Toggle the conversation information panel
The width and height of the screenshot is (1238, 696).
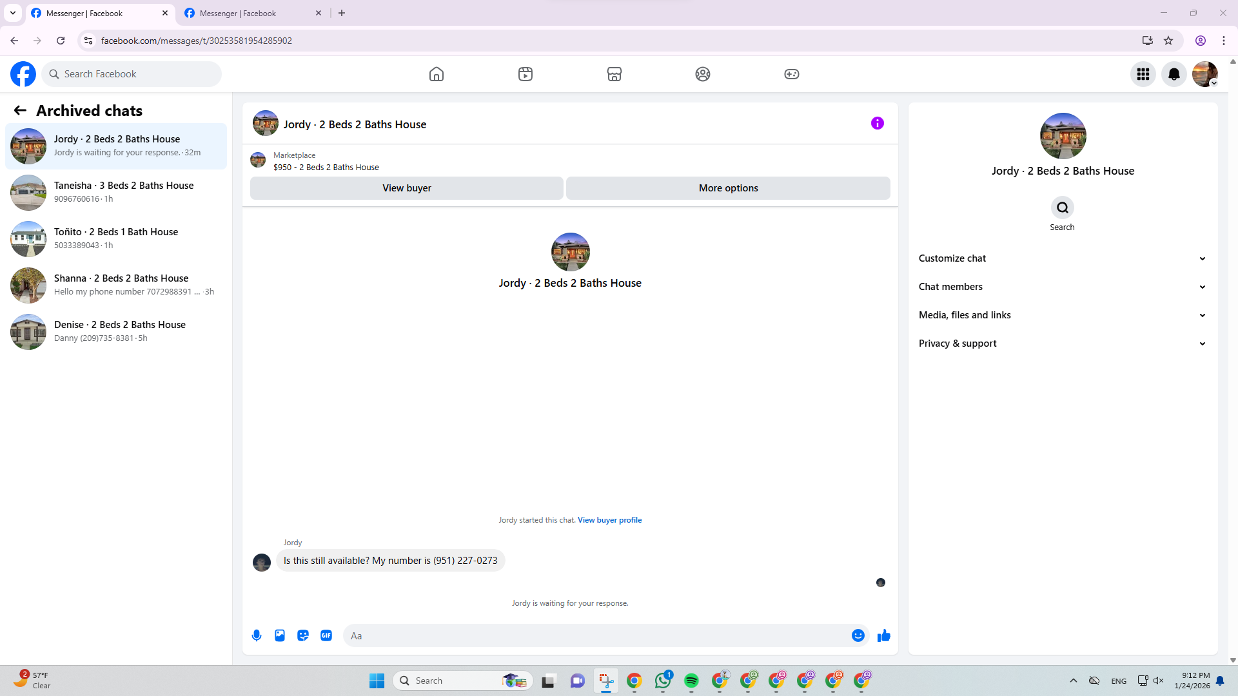877,123
